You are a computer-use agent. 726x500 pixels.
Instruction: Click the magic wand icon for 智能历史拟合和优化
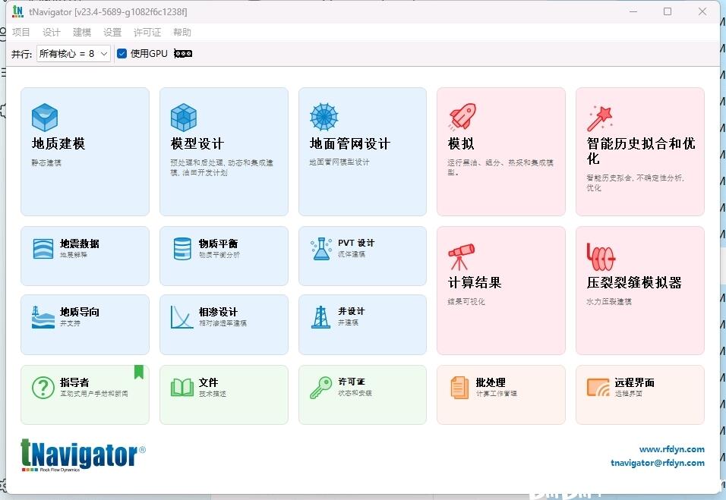600,118
